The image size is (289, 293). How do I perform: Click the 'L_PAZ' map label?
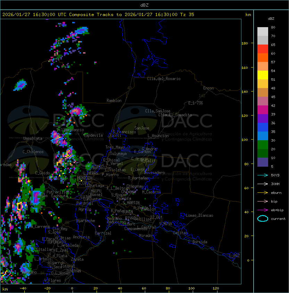coord(234,256)
